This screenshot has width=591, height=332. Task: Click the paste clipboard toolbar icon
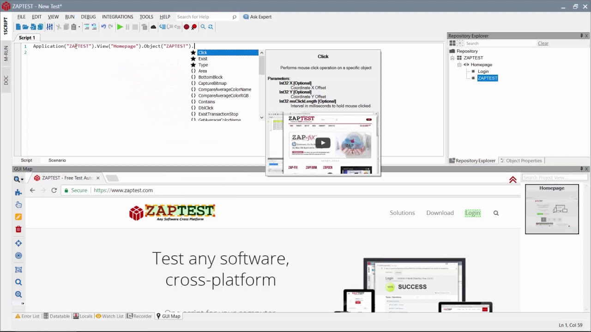(x=73, y=27)
